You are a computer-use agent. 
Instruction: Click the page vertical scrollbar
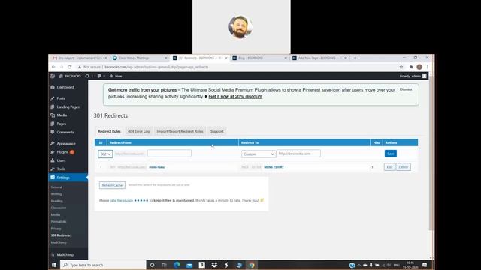431,153
